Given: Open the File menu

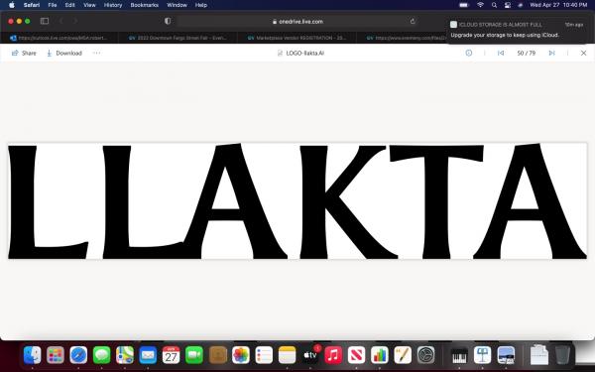Looking at the screenshot, I should coord(53,5).
